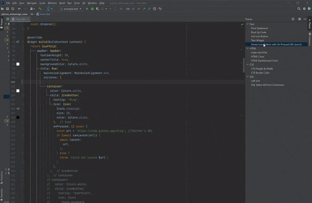Toggle the Favorites tool window side tab
312x203 pixels.
click(x=2, y=195)
